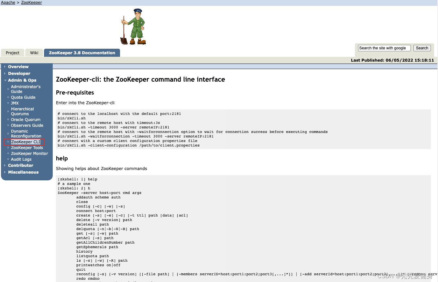Expand the Overview sidebar section
438x282 pixels.
[x=18, y=67]
